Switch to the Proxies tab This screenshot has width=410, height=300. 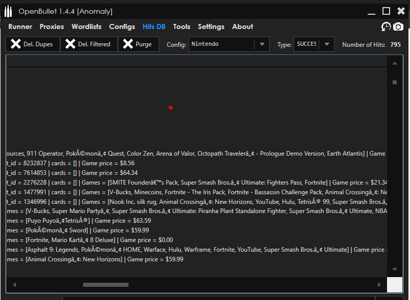pyautogui.click(x=52, y=26)
